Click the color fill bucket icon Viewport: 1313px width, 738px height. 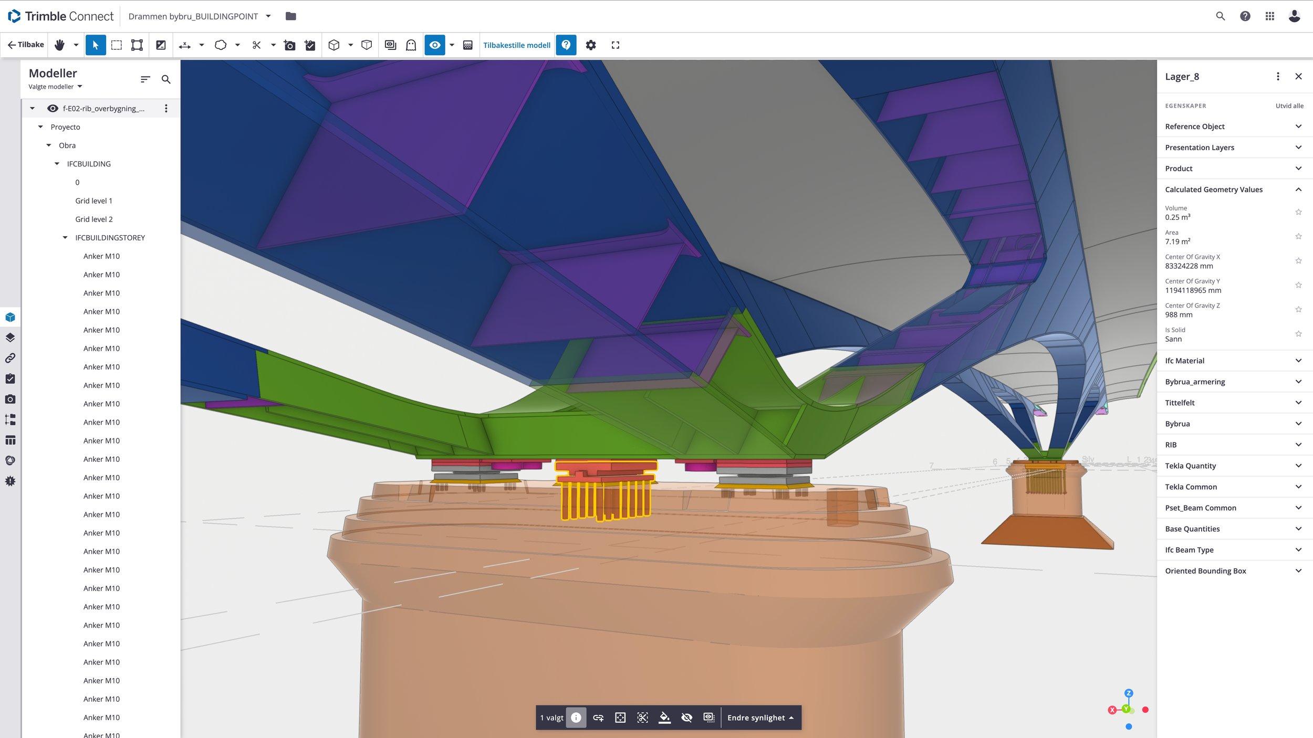tap(664, 718)
